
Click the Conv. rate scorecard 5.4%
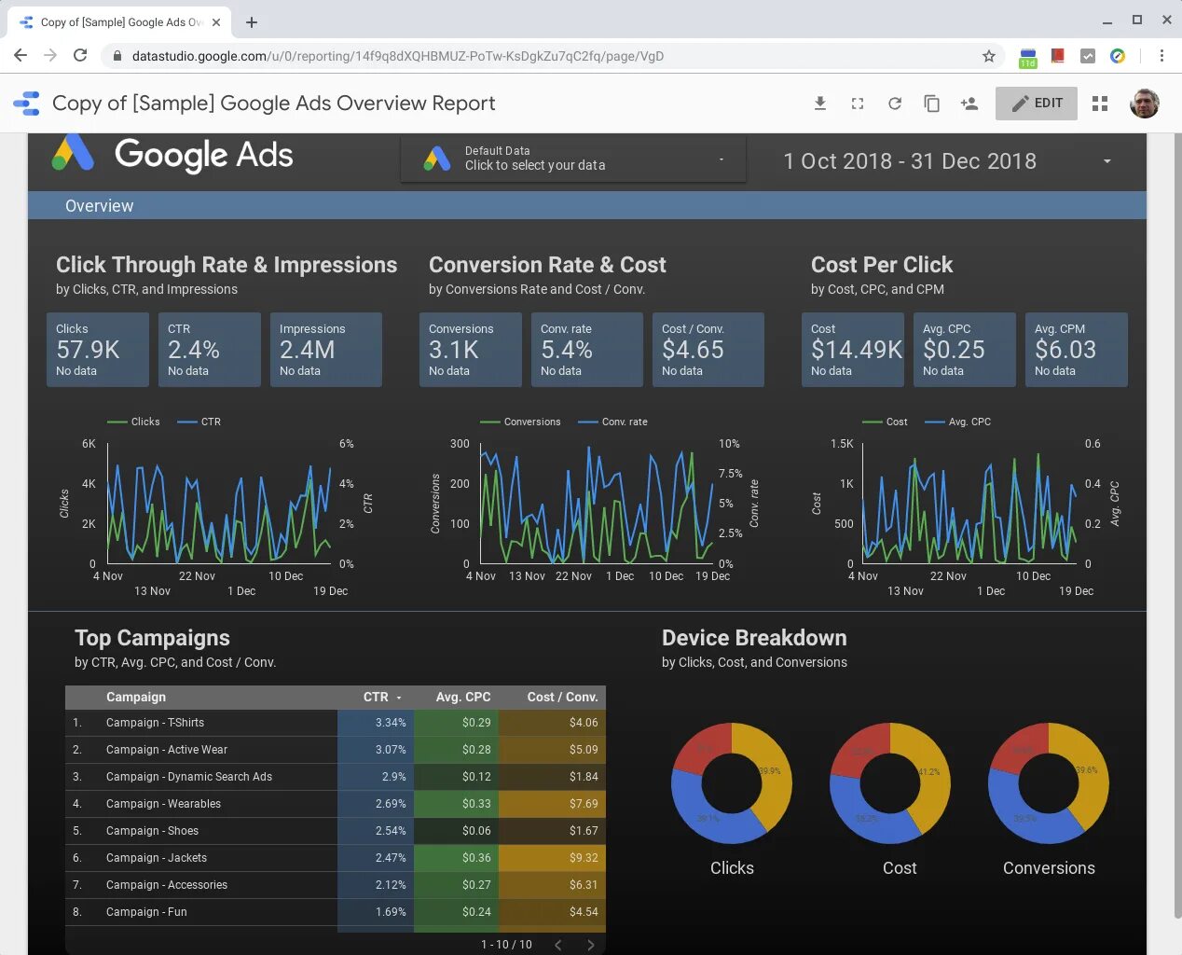click(x=587, y=350)
